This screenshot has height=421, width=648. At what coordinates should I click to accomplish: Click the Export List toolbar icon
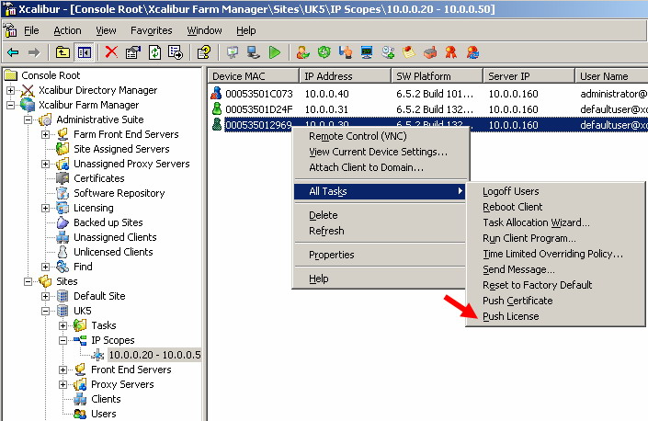(176, 52)
